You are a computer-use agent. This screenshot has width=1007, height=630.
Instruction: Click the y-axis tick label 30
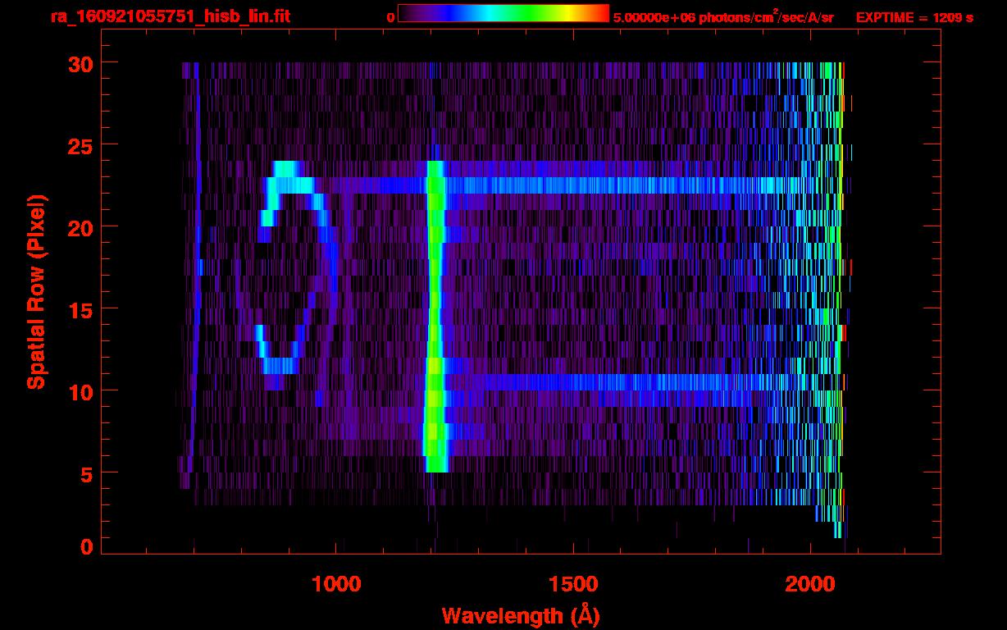coord(79,63)
